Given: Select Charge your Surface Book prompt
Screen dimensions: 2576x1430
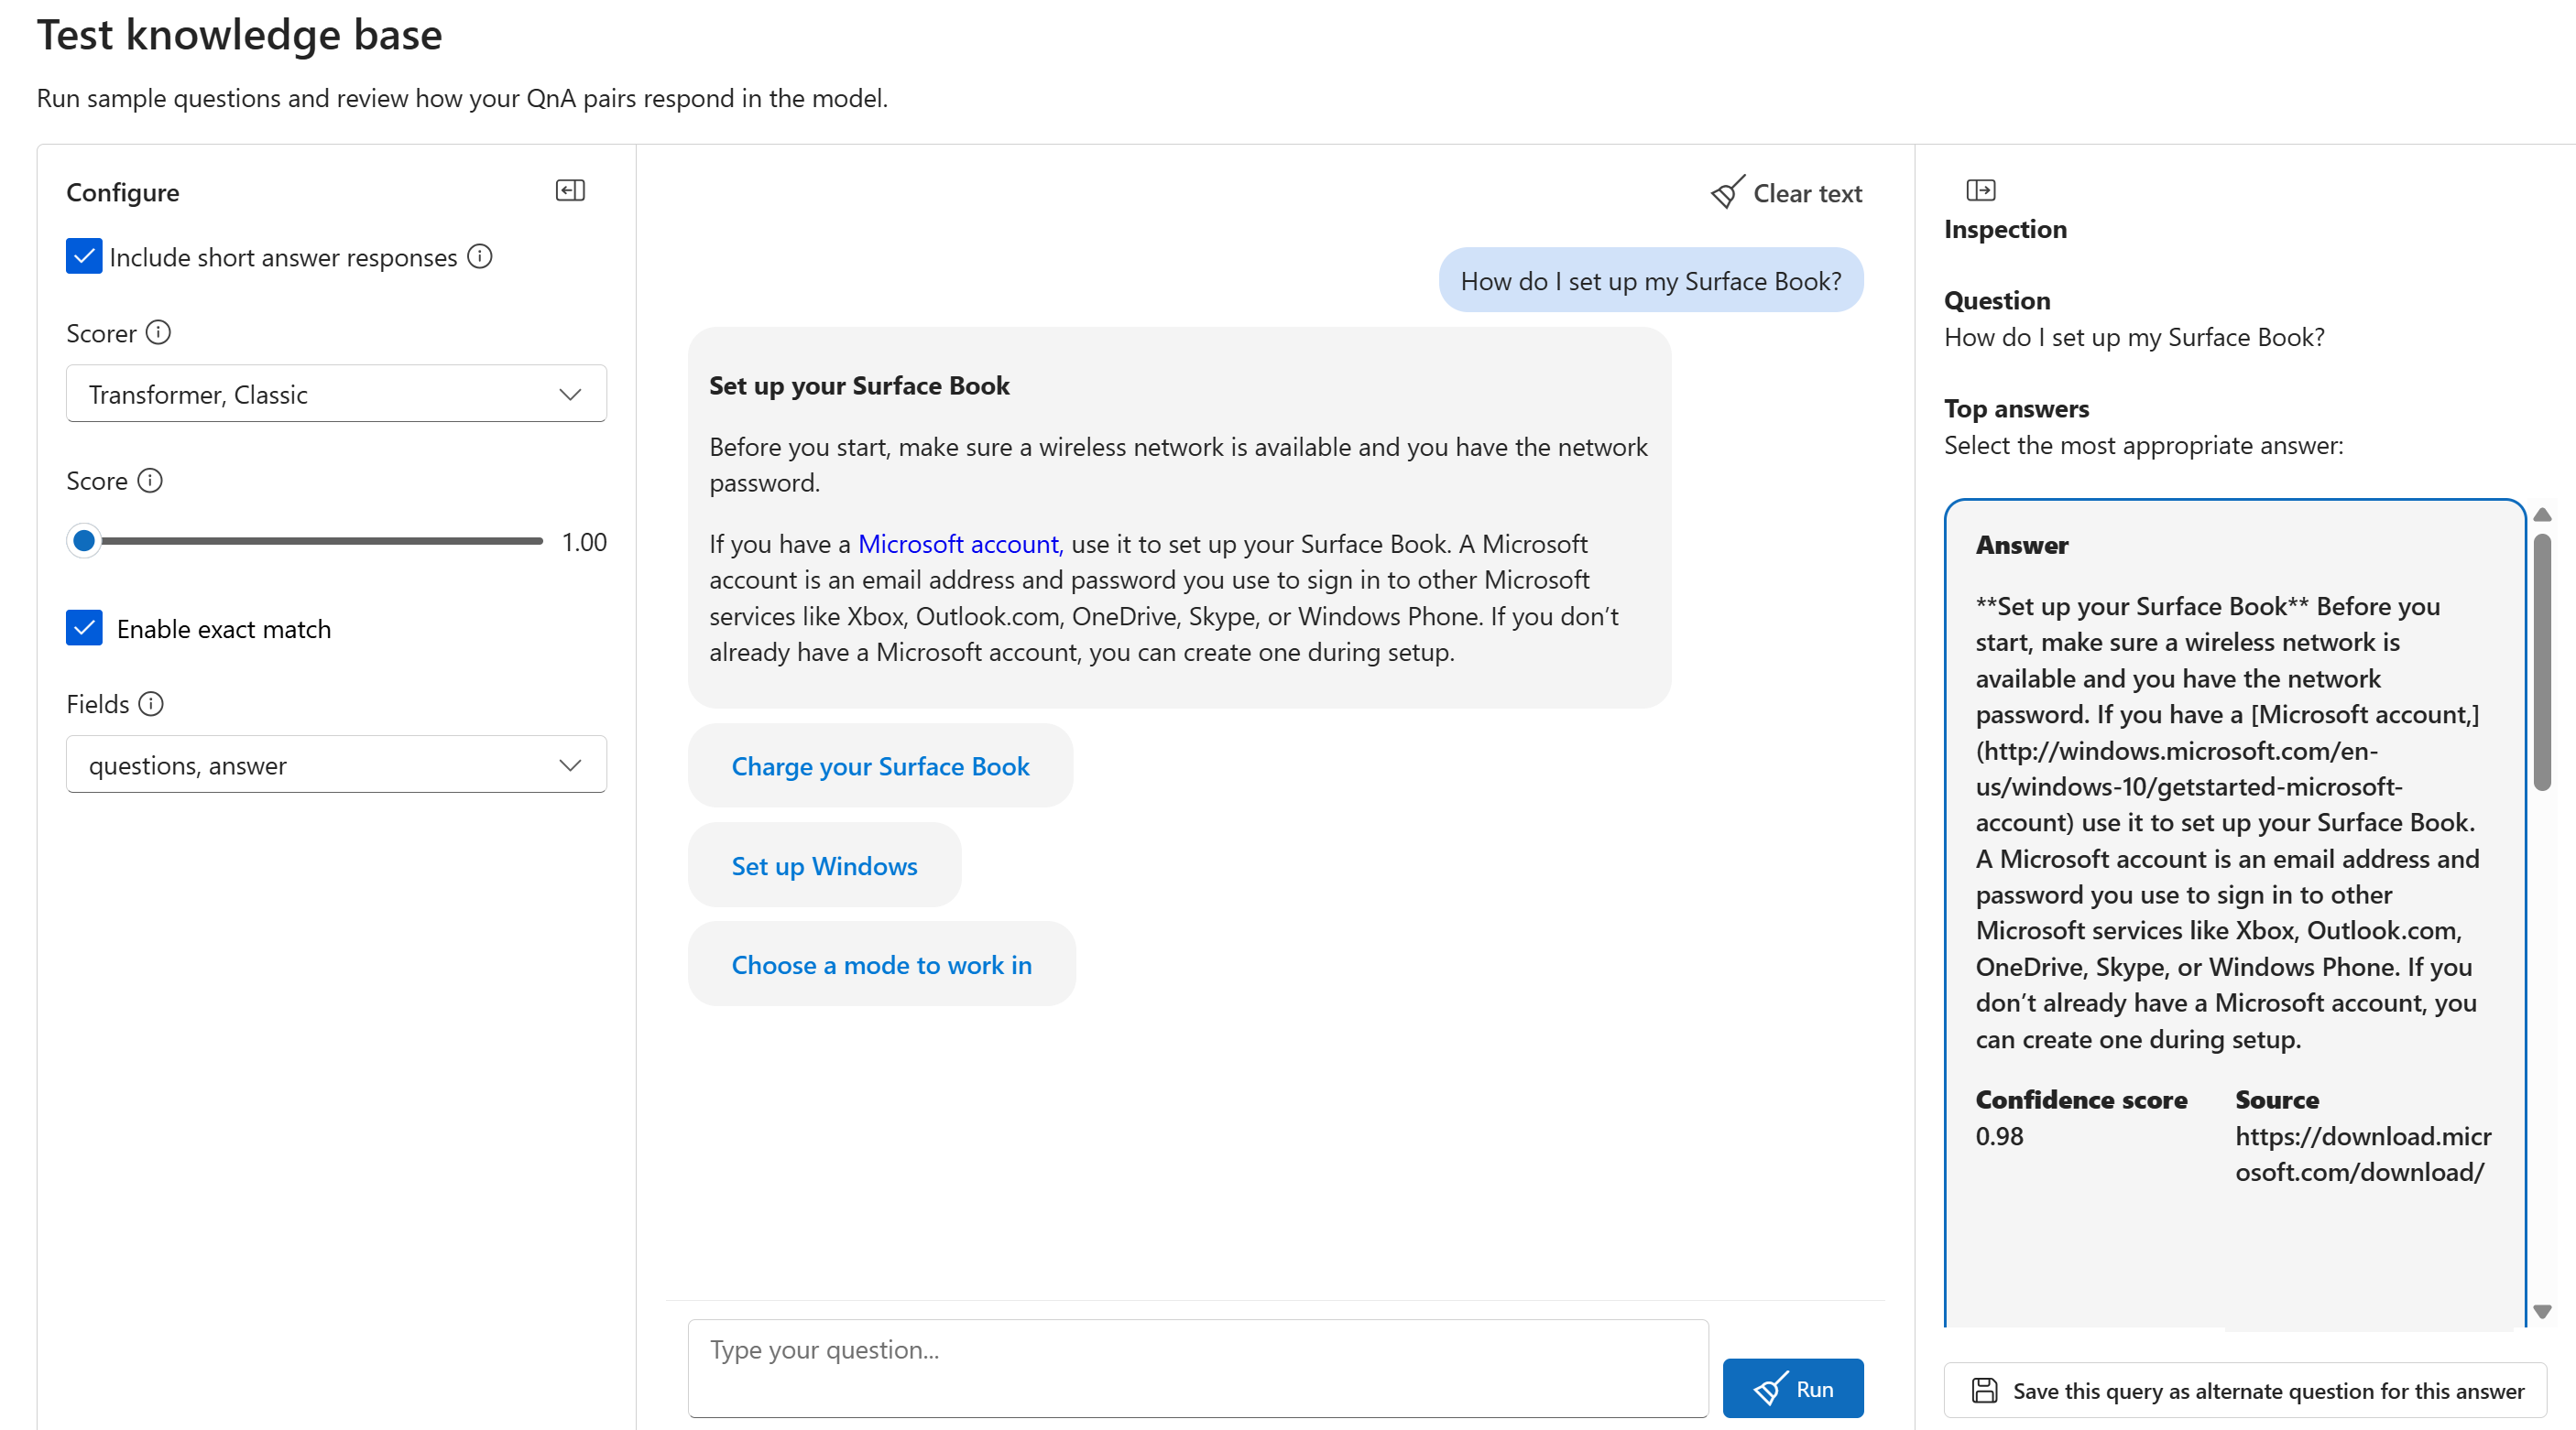Looking at the screenshot, I should coord(880,765).
